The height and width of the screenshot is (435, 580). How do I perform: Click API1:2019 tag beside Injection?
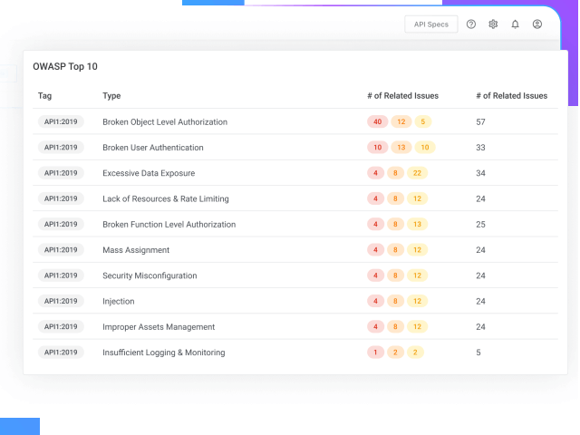tap(61, 301)
